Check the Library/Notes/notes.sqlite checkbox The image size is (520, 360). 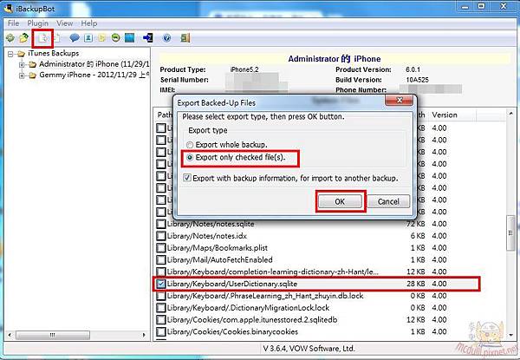coord(161,225)
